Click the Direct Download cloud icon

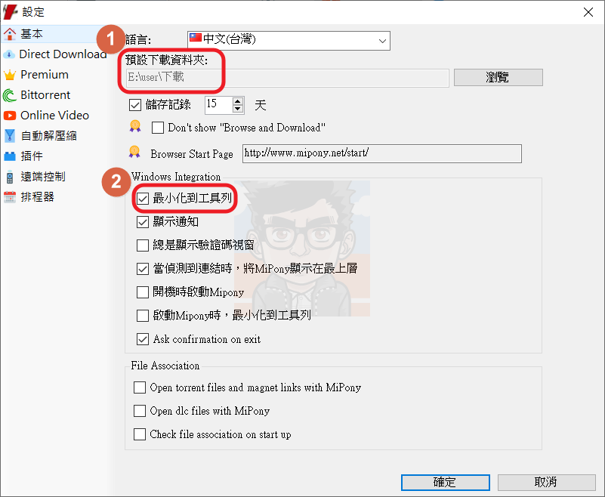tap(9, 54)
